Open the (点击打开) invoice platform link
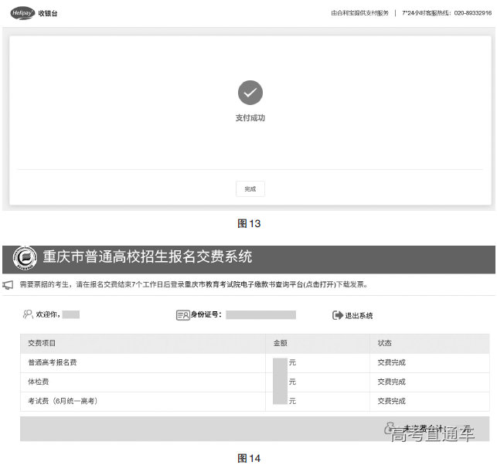 click(319, 284)
